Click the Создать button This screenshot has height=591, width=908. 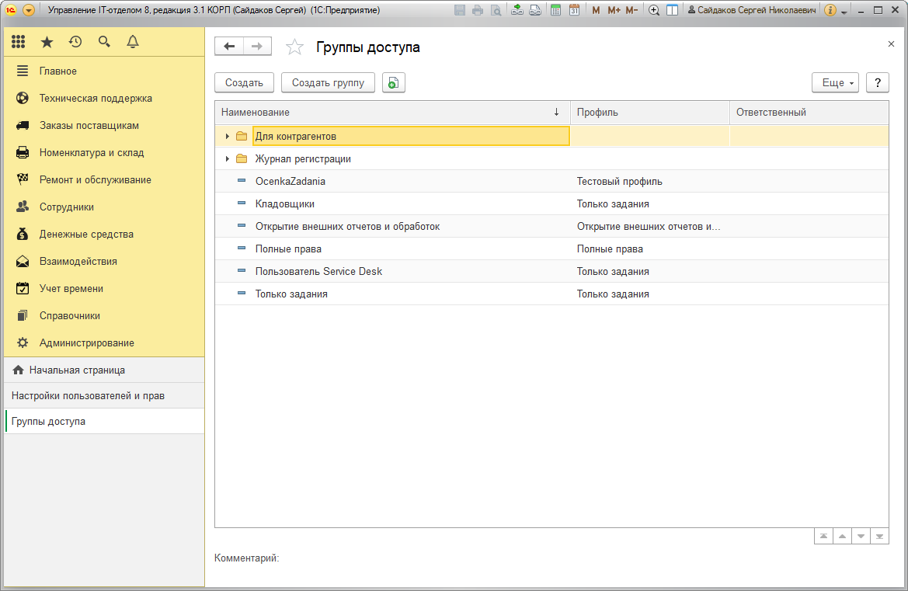(x=244, y=83)
